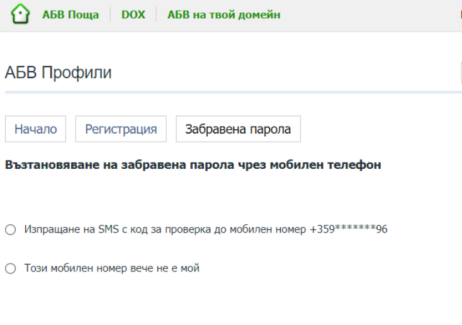The width and height of the screenshot is (462, 325).
Task: Open the DOX link
Action: pos(133,14)
